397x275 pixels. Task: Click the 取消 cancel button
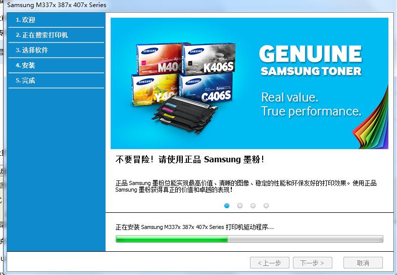click(363, 263)
